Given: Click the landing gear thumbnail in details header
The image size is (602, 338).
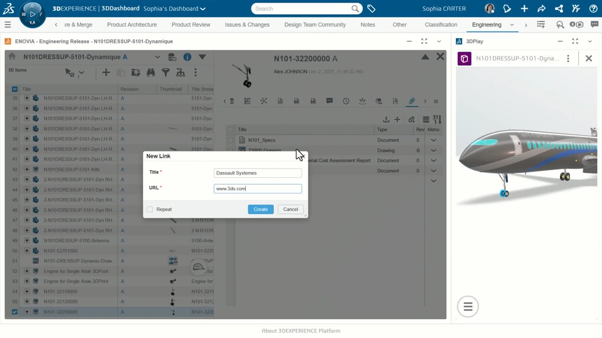Looking at the screenshot, I should pyautogui.click(x=243, y=74).
